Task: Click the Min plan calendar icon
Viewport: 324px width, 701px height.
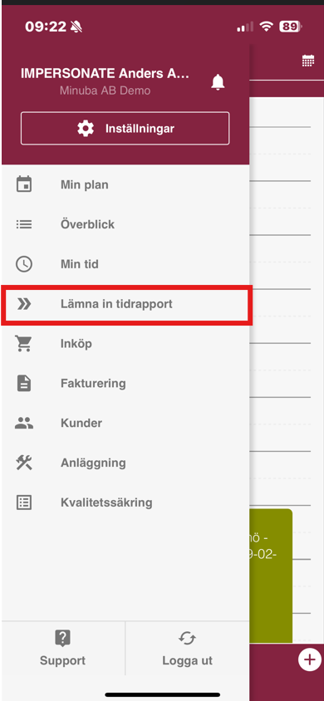Action: point(24,184)
